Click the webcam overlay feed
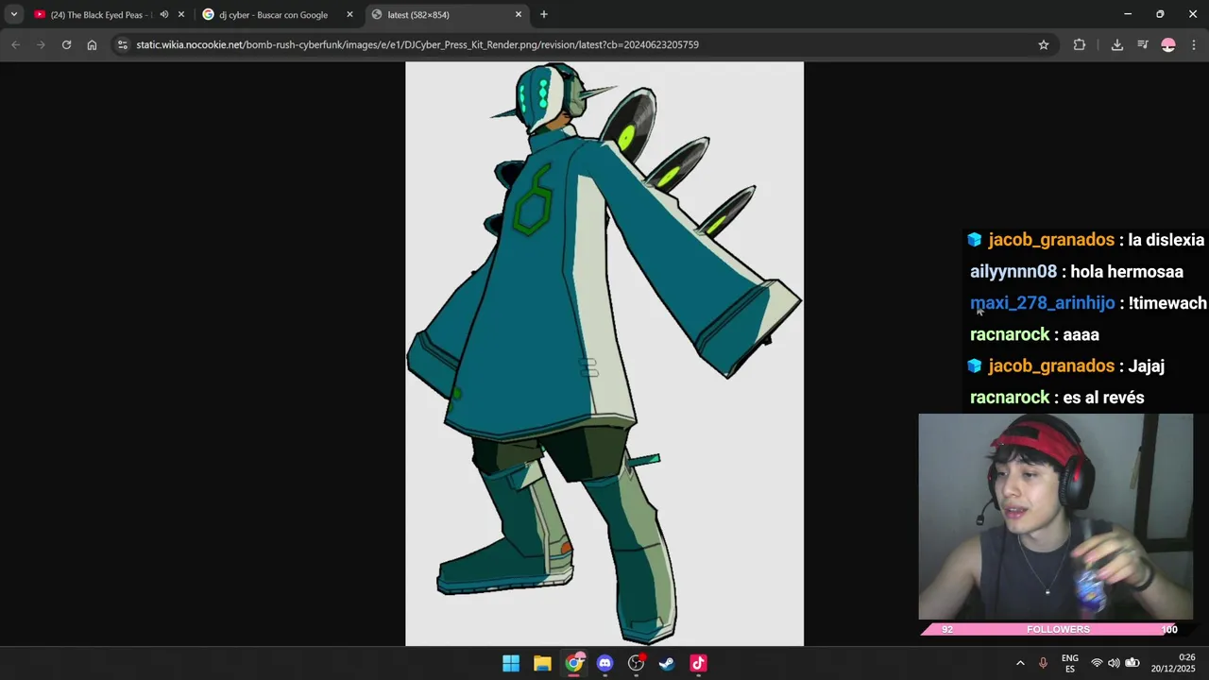Viewport: 1209px width, 680px height. click(x=1056, y=517)
